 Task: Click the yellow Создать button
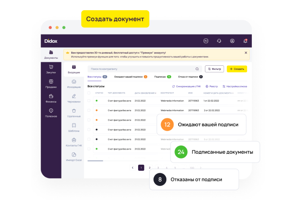pyautogui.click(x=237, y=69)
